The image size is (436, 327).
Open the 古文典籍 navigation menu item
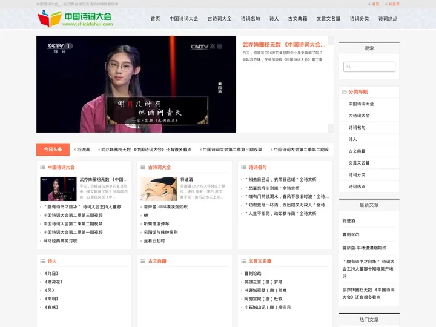click(297, 19)
